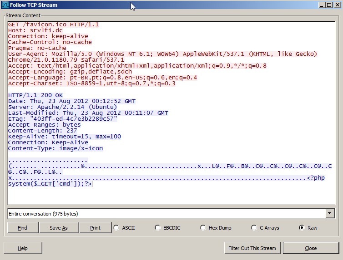Click the Server: Apache/2.2.14 line
Viewport: 343px width, 260px height.
63,107
